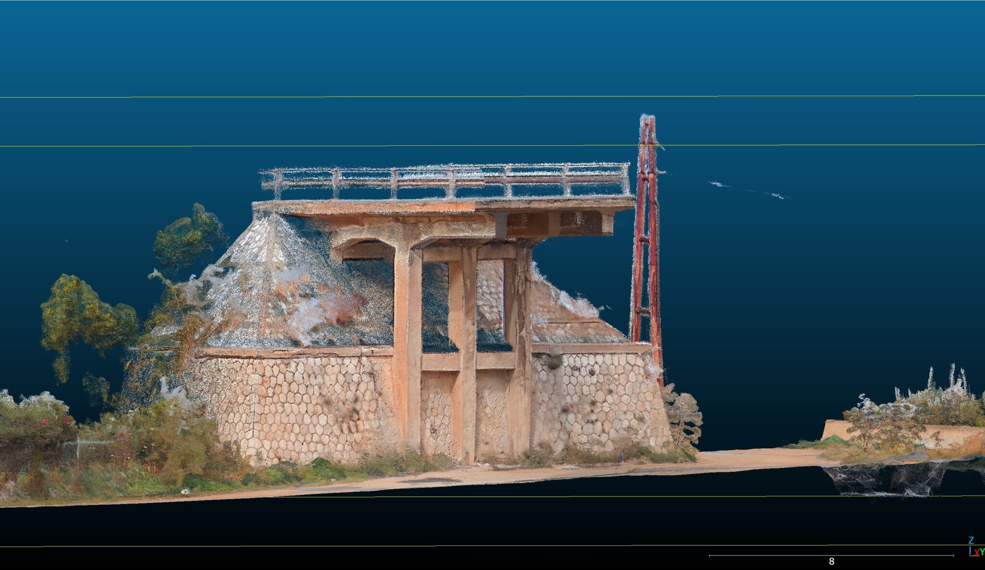Click the blue Z axis label

tap(971, 541)
